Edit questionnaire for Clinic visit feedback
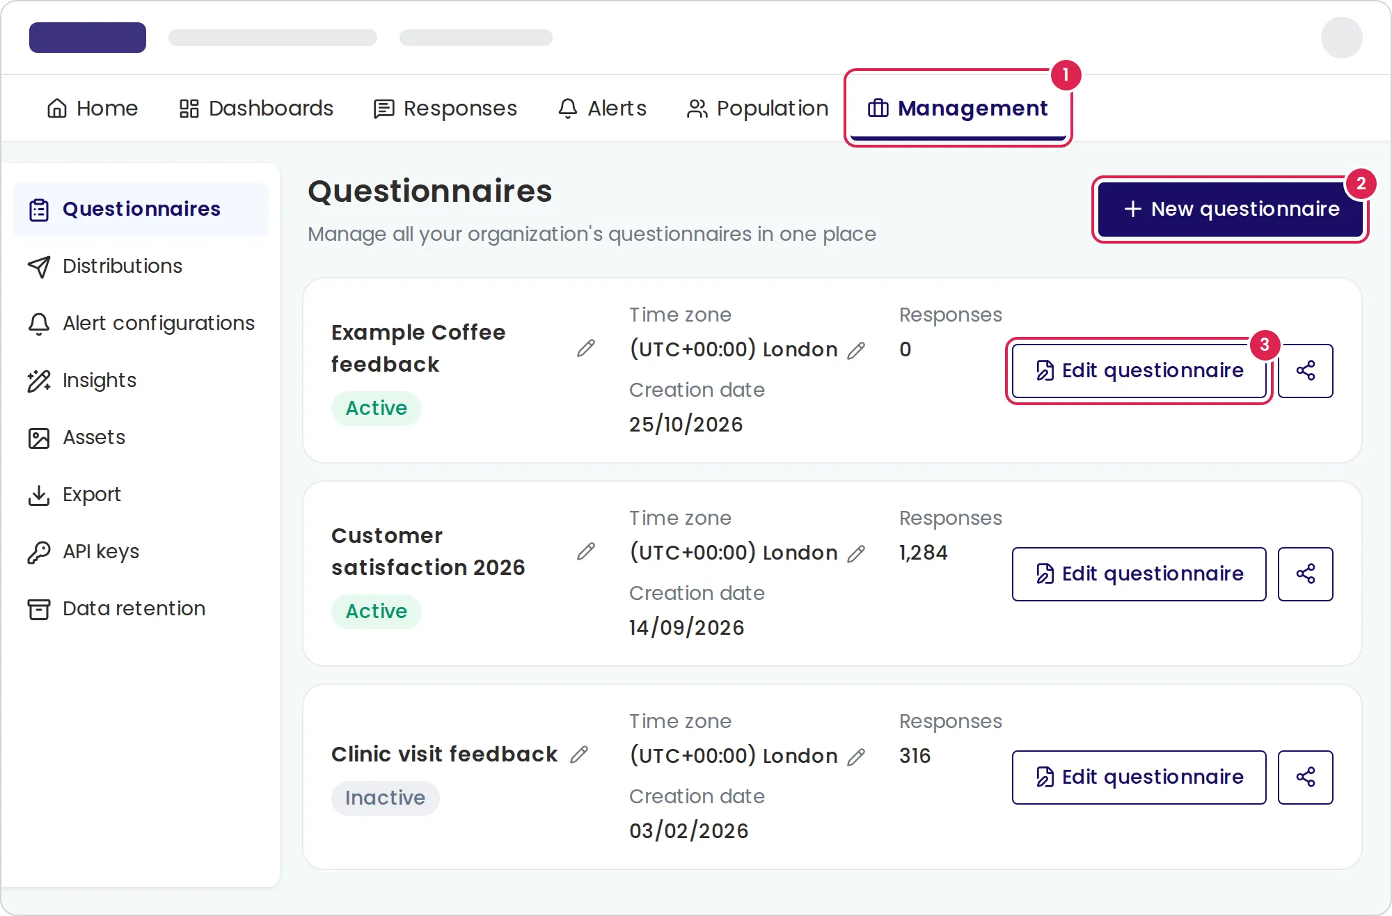Image resolution: width=1392 pixels, height=916 pixels. [1139, 777]
